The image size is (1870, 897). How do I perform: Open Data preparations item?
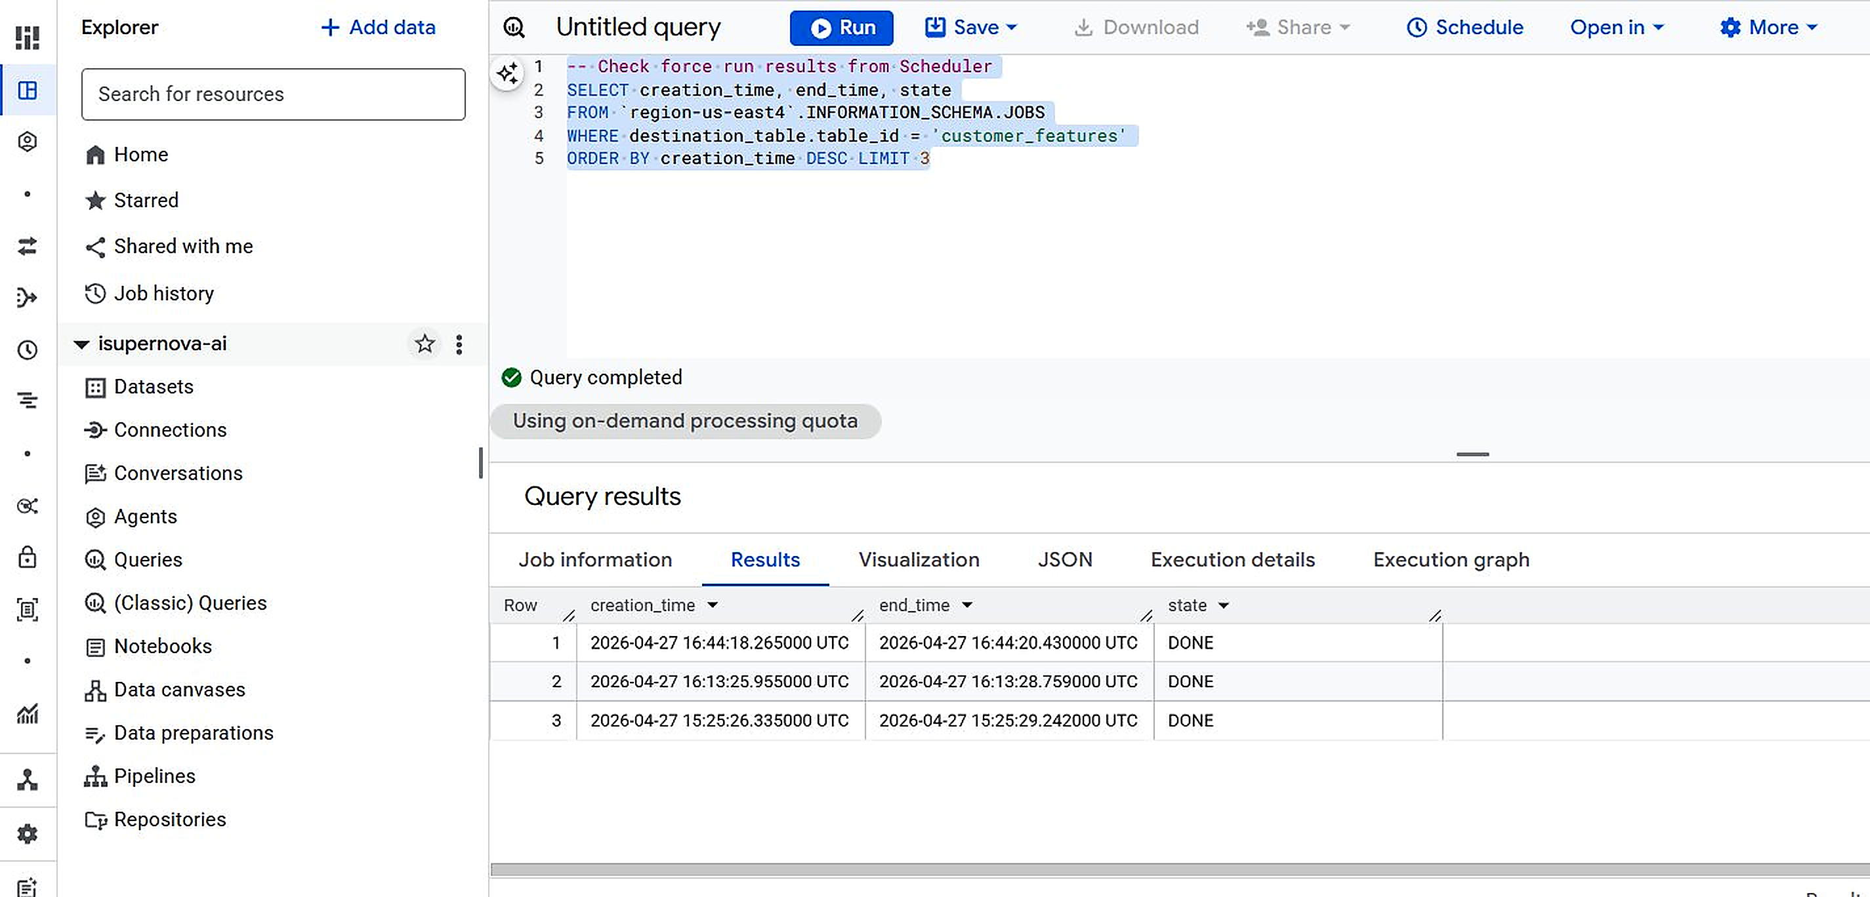pos(178,733)
